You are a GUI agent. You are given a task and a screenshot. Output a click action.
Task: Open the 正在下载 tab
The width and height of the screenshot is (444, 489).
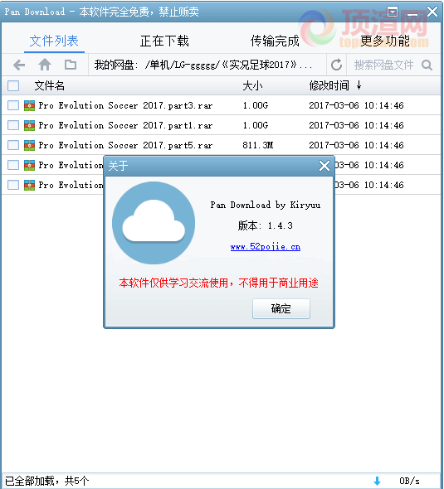click(164, 41)
